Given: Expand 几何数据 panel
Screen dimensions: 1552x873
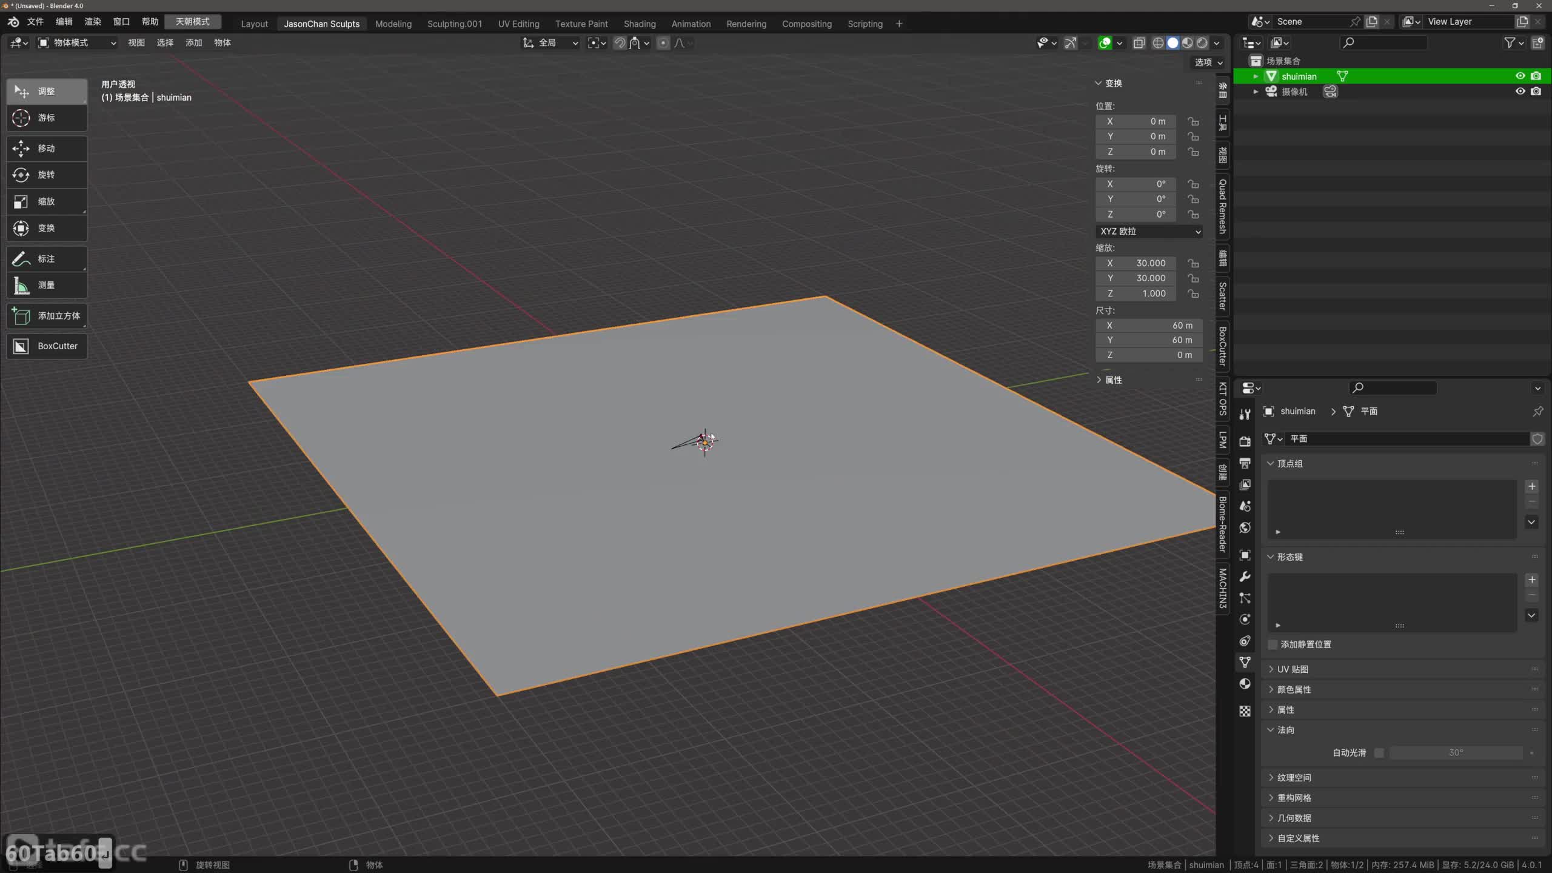Looking at the screenshot, I should (1293, 818).
